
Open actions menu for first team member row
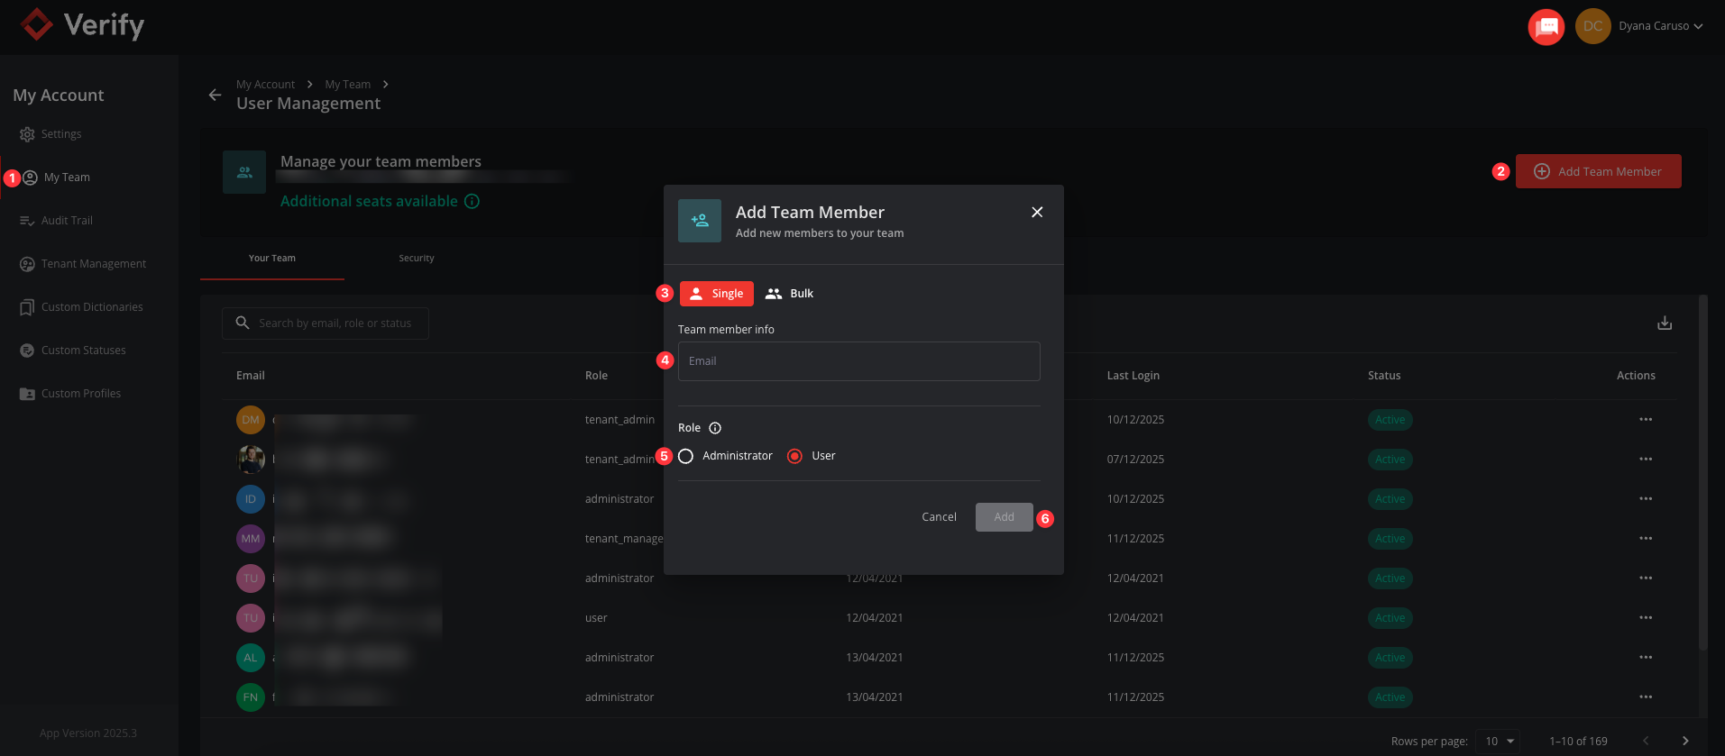[x=1645, y=420]
